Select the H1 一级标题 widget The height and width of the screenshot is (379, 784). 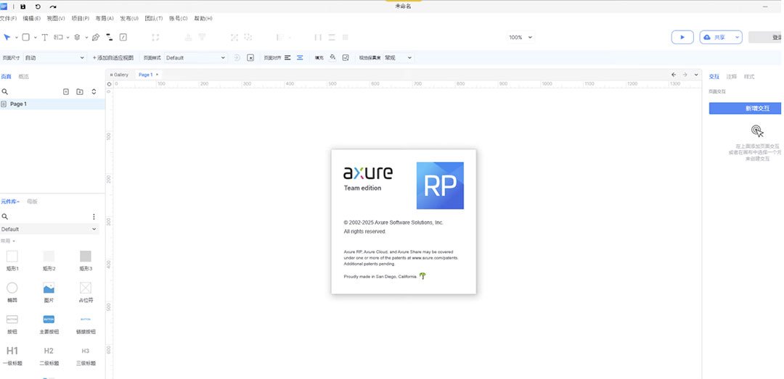12,351
